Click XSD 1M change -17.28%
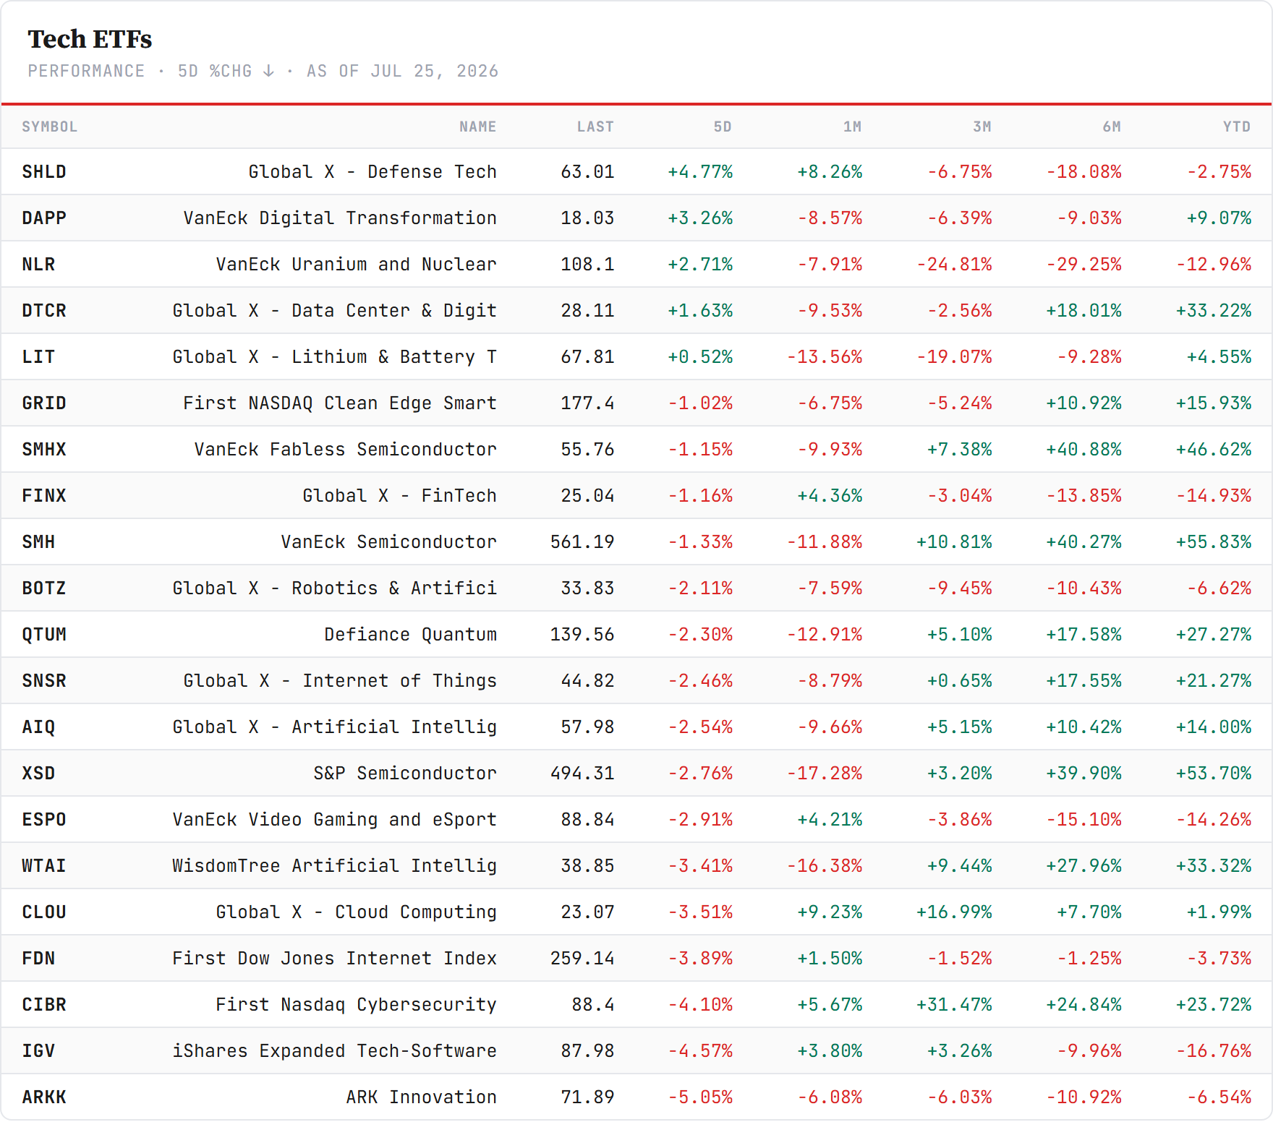Image resolution: width=1273 pixels, height=1122 pixels. click(825, 774)
